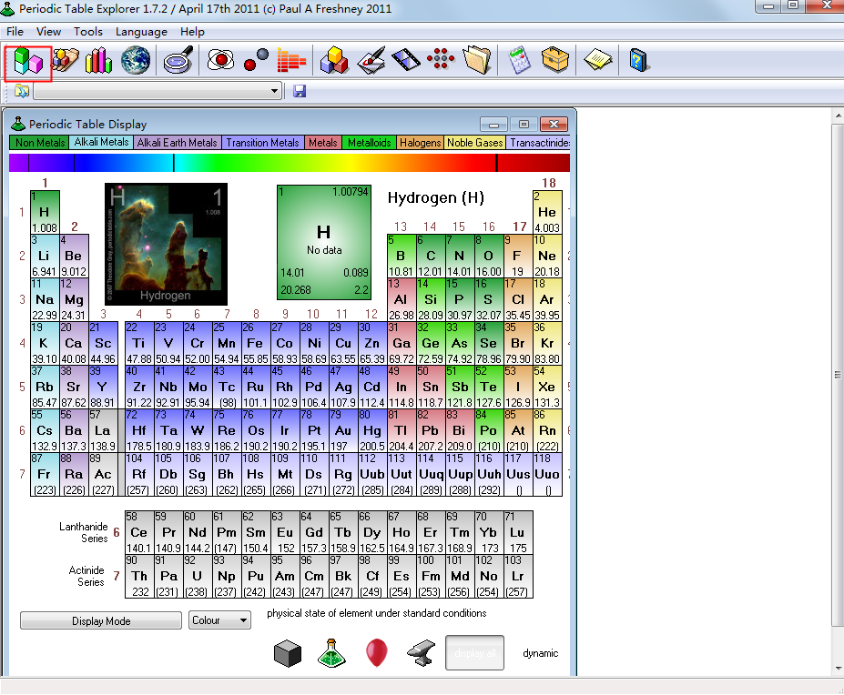Open the Tools menu

pyautogui.click(x=88, y=32)
